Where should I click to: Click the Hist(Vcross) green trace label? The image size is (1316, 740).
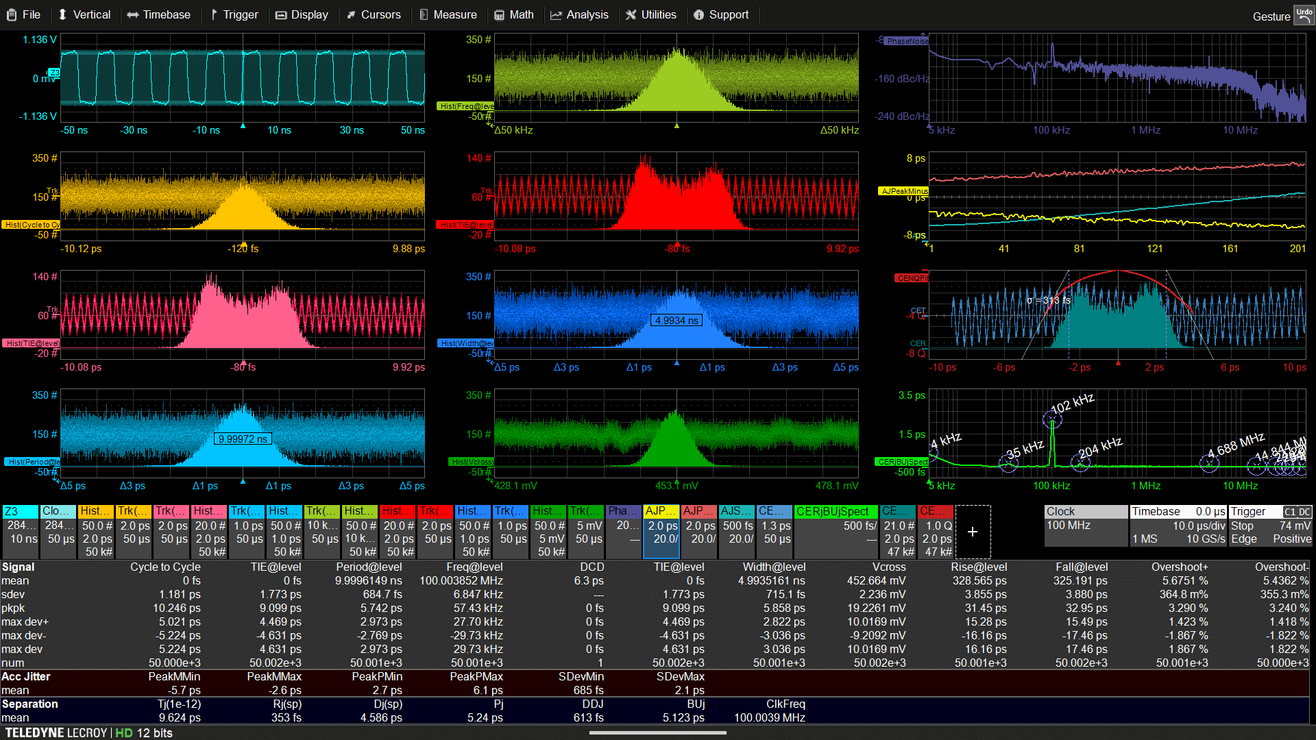pos(471,462)
